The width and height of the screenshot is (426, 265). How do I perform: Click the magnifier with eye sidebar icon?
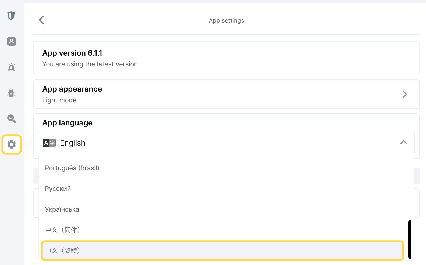pyautogui.click(x=12, y=118)
